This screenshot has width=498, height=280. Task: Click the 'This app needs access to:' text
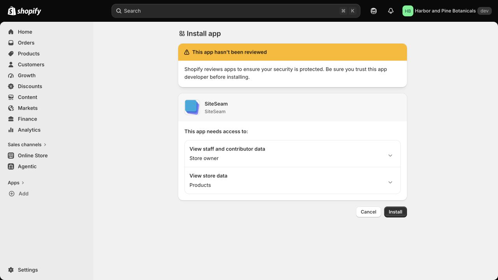(x=216, y=131)
